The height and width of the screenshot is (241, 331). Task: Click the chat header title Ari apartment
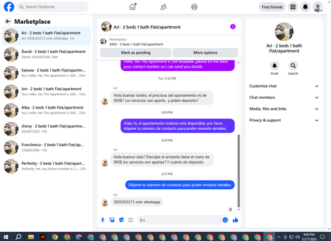[x=147, y=27]
